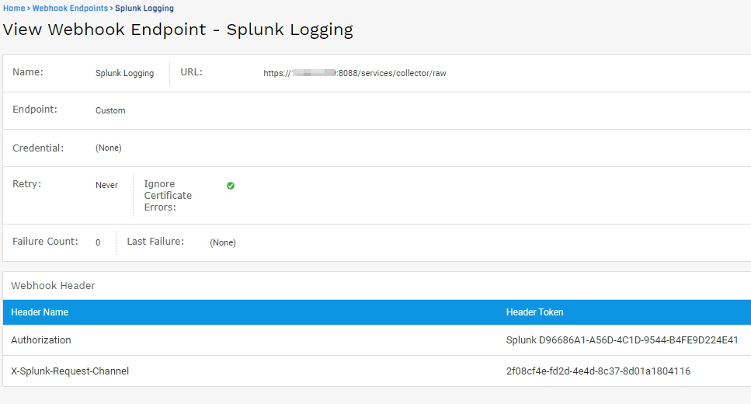Click the Last Failure (None) value
Image resolution: width=751 pixels, height=404 pixels.
(x=223, y=242)
